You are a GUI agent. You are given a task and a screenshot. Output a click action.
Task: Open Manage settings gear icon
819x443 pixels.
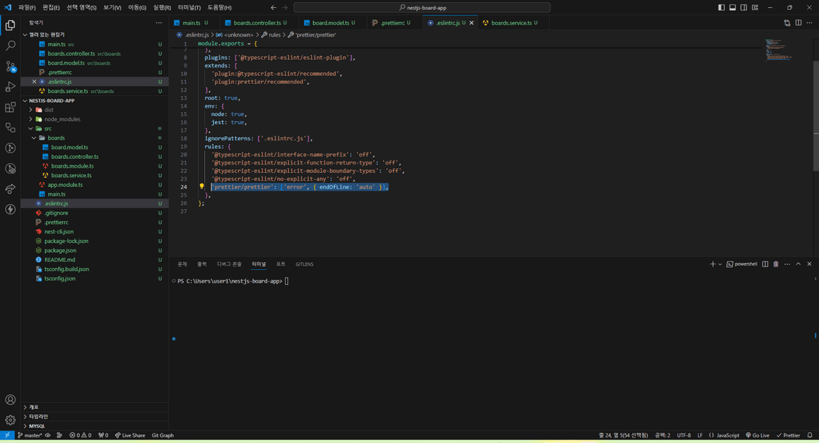(10, 420)
